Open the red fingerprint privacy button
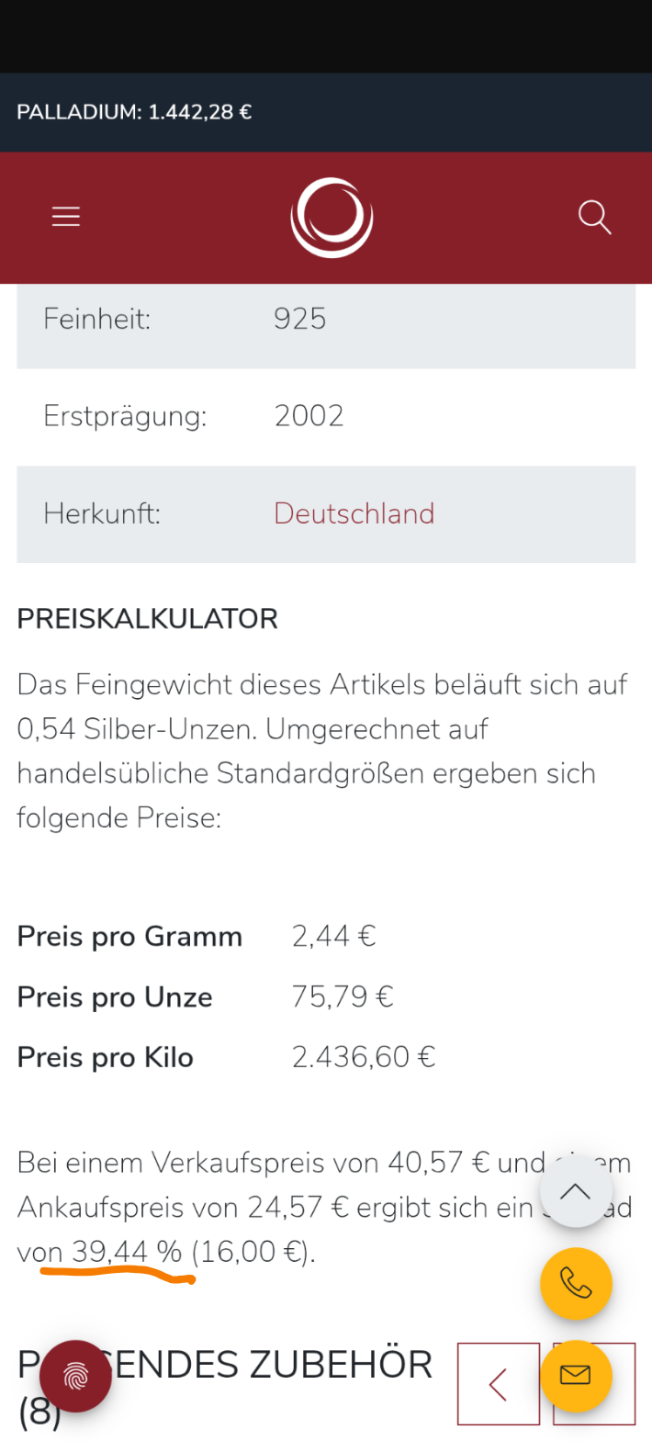This screenshot has height=1452, width=652. pyautogui.click(x=75, y=1376)
